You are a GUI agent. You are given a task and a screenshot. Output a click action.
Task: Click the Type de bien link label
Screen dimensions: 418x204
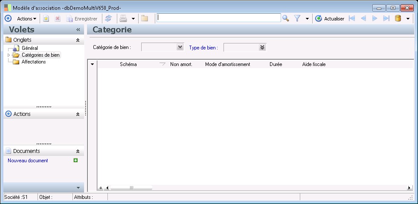coord(203,48)
